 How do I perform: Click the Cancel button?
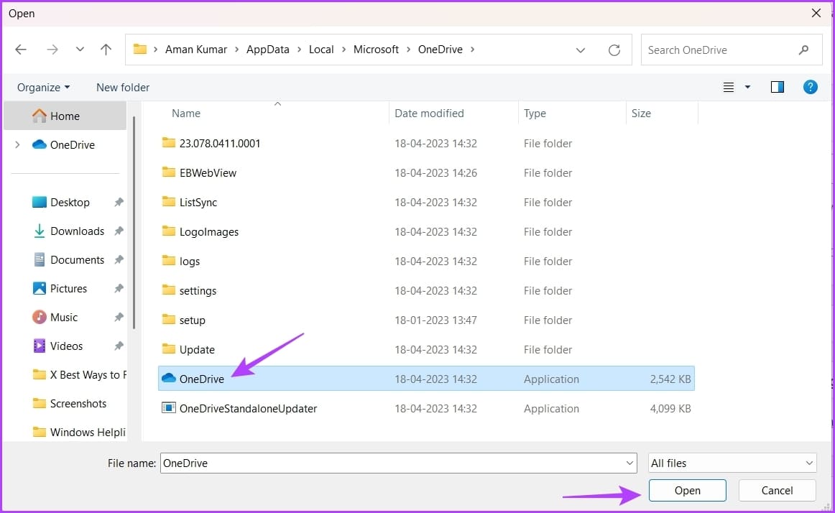point(777,491)
